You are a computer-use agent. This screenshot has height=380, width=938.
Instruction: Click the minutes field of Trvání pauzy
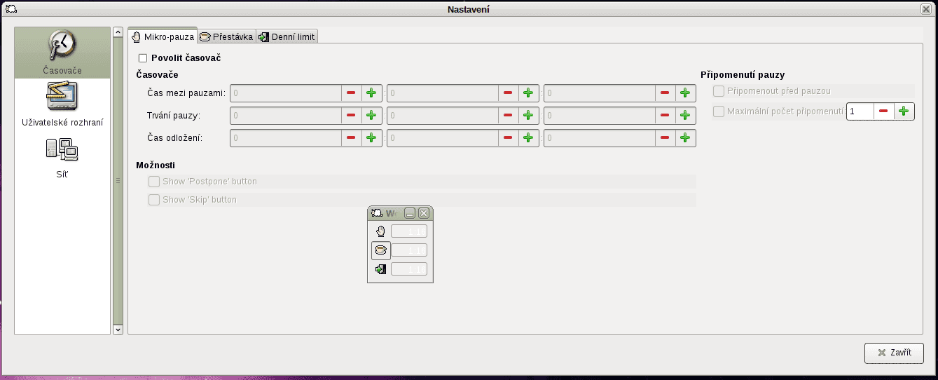(443, 116)
